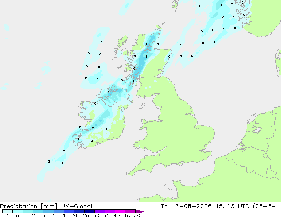Select the legend swatch between 1 and 2

point(28,211)
